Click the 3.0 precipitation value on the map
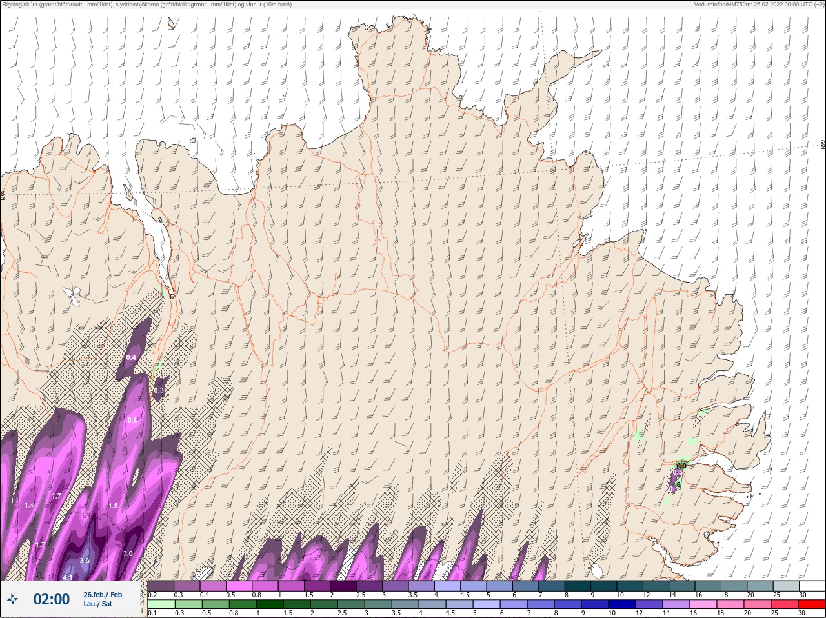 128,553
